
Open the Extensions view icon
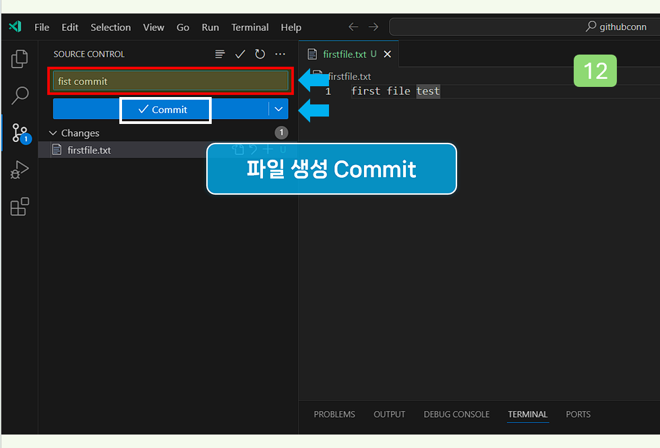point(19,207)
